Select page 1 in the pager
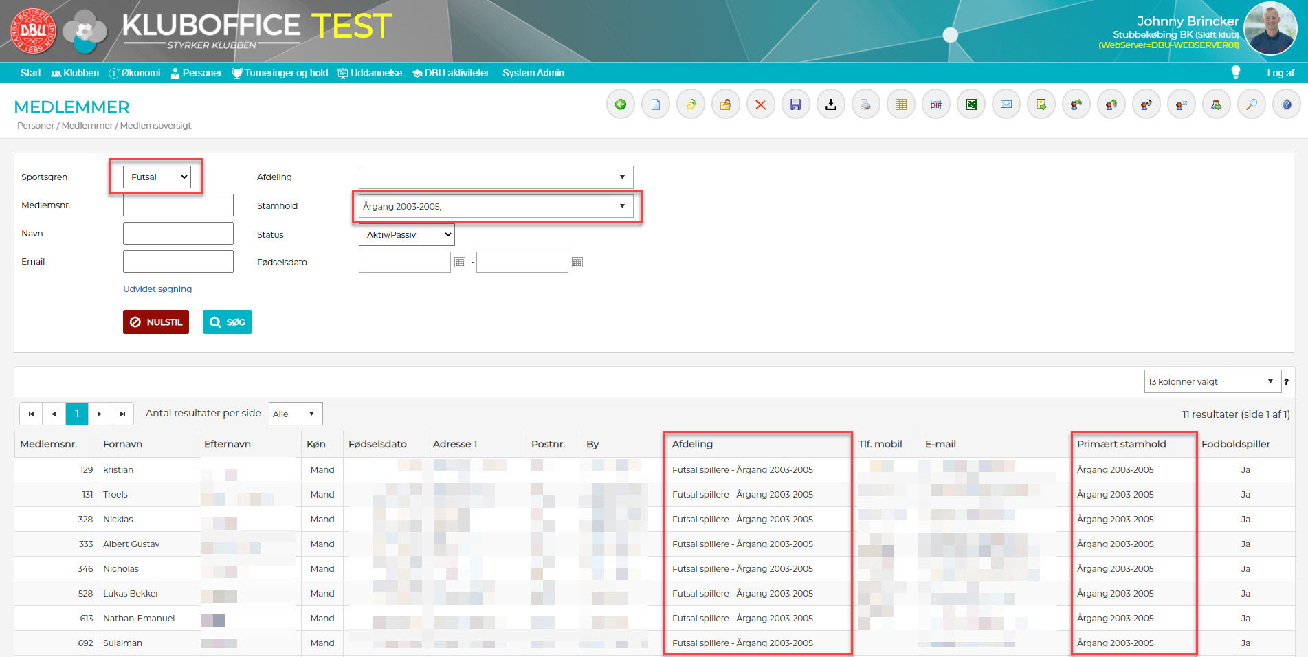Image resolution: width=1308 pixels, height=657 pixels. (x=77, y=414)
